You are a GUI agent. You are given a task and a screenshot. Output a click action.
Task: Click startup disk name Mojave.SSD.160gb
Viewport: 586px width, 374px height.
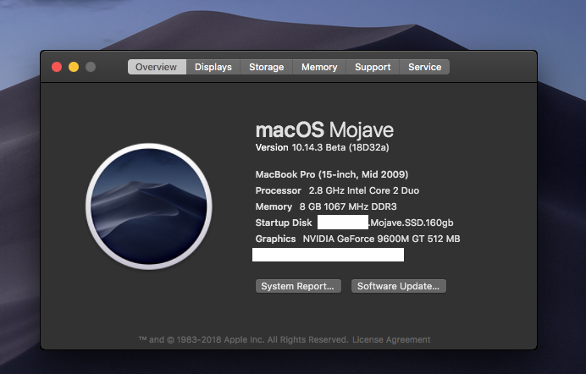click(412, 223)
